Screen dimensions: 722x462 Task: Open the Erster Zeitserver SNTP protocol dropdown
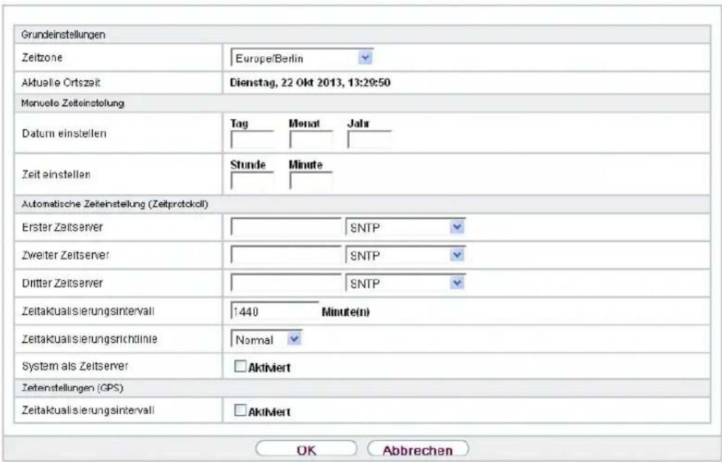[x=405, y=227]
